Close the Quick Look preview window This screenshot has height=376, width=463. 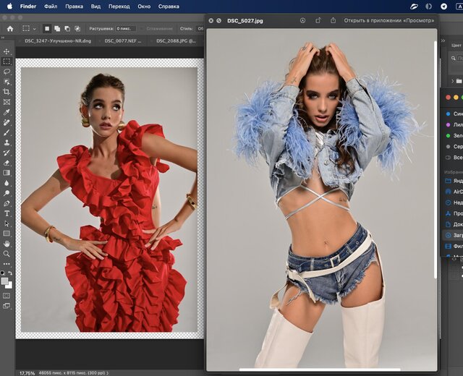click(x=211, y=20)
